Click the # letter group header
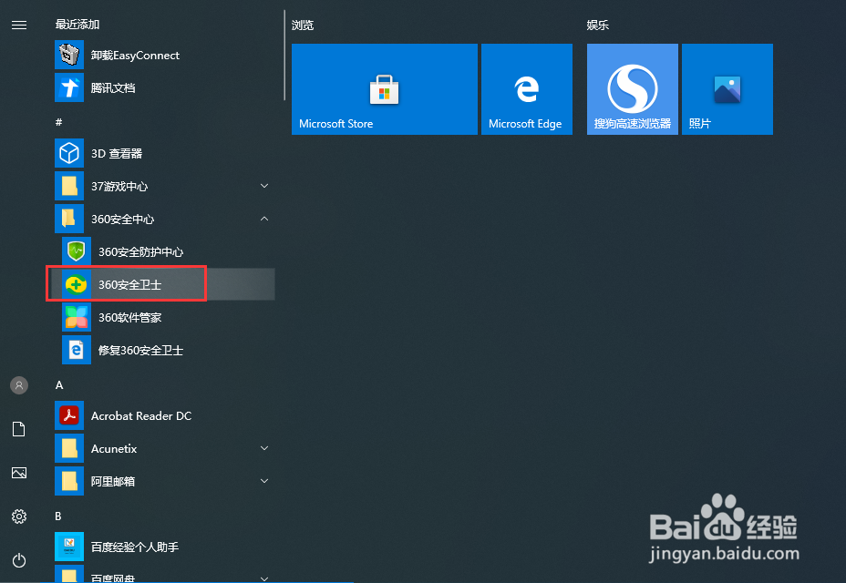Viewport: 846px width, 583px height. [59, 122]
